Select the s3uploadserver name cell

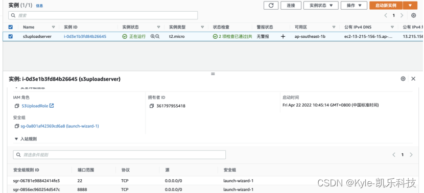click(x=37, y=36)
